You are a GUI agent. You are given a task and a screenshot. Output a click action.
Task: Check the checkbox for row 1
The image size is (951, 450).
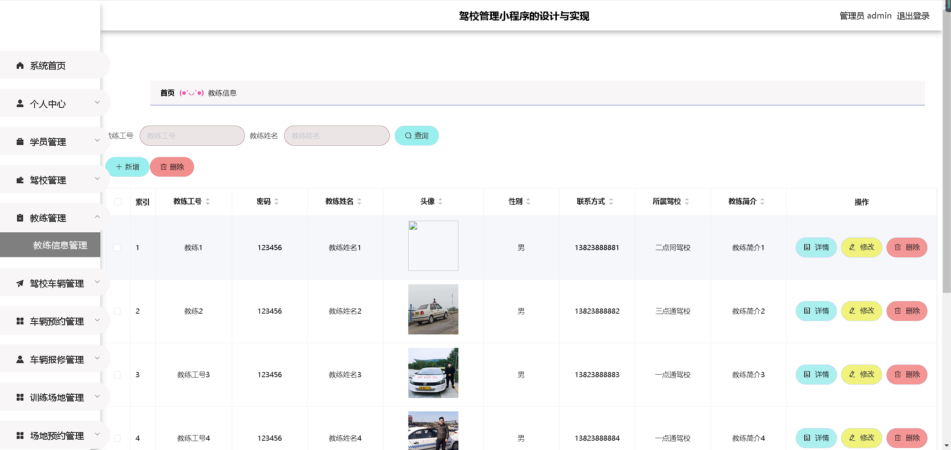tap(117, 247)
